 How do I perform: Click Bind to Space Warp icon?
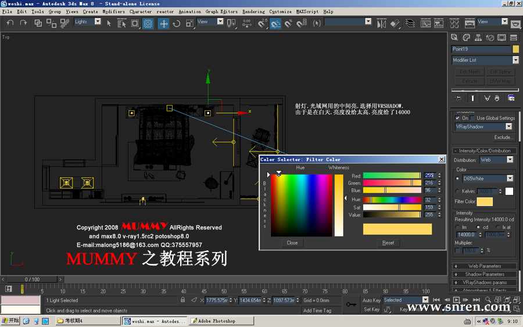(x=65, y=23)
